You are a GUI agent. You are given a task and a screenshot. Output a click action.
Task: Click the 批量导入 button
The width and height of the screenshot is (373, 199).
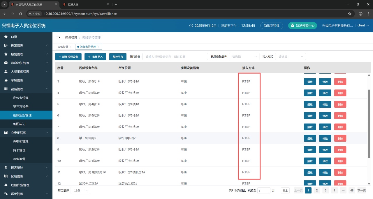pyautogui.click(x=95, y=57)
